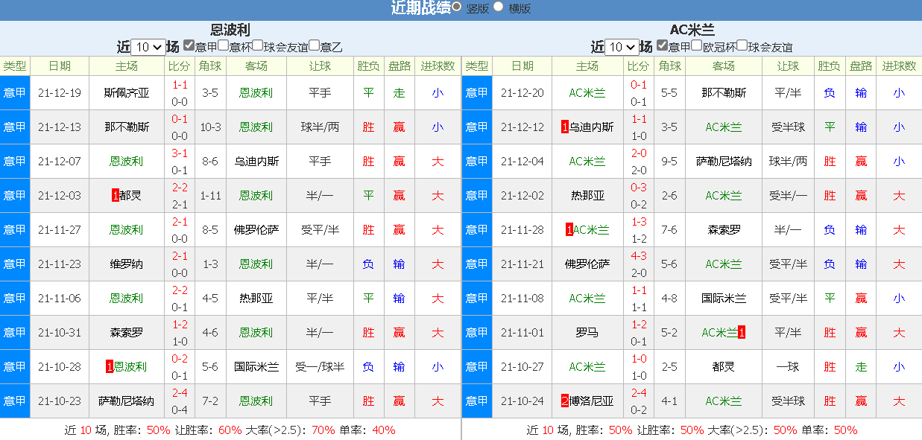Screen dimensions: 922x440
Task: Open the match count dropdown under AC米兰
Action: [x=622, y=47]
